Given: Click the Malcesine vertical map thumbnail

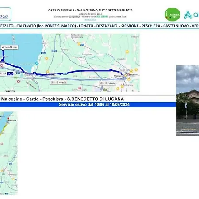Looking at the screenshot, I should tap(8, 153).
